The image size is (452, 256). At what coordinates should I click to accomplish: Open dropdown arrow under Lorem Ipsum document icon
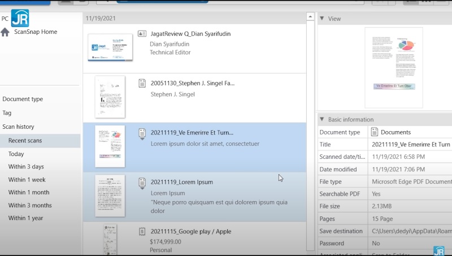coord(142,189)
